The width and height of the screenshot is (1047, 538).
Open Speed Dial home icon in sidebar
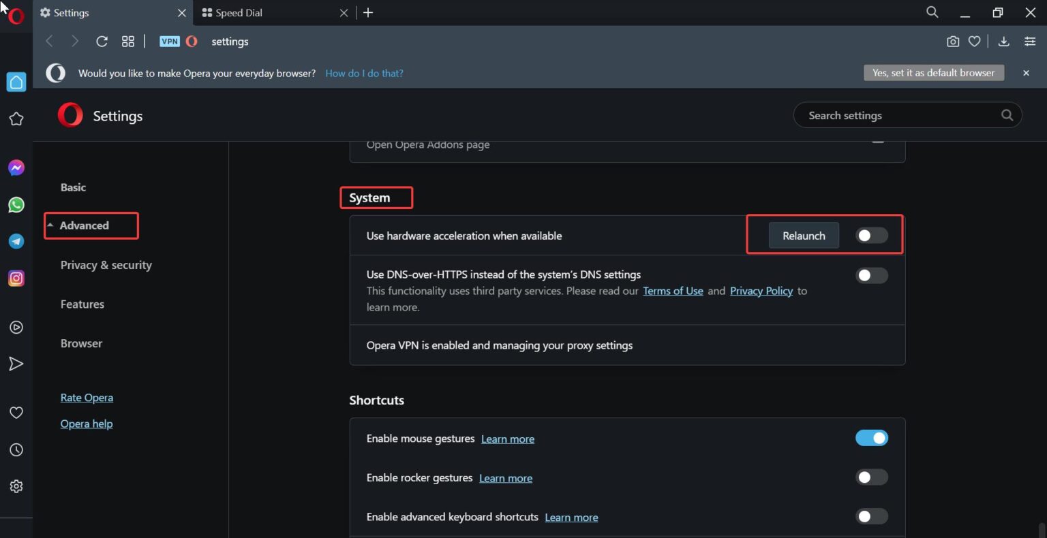16,82
